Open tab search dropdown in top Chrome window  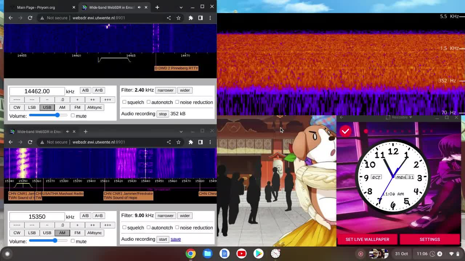click(x=181, y=7)
